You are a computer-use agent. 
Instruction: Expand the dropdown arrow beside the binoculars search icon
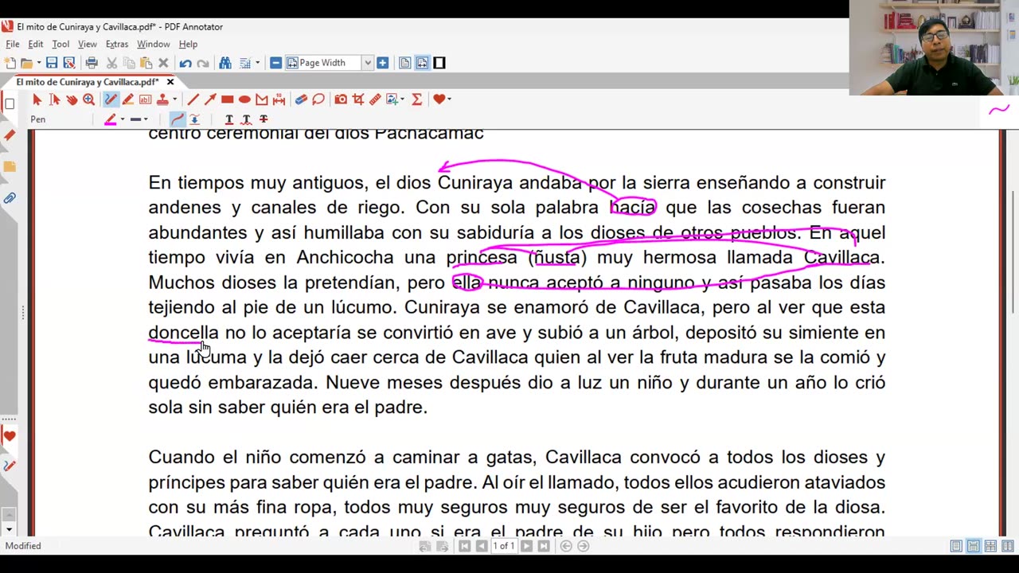tap(256, 63)
